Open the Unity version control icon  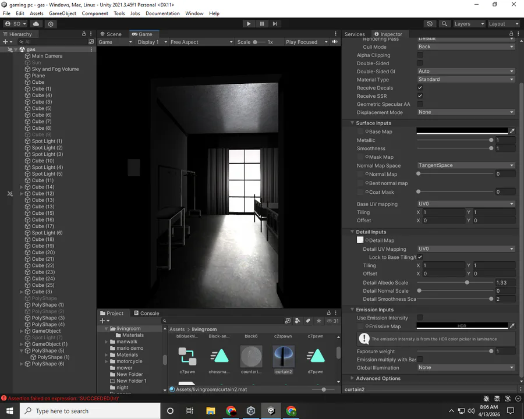(x=51, y=24)
